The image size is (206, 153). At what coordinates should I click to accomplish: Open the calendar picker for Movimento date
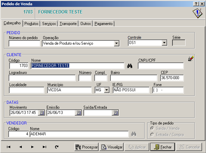(x=41, y=113)
